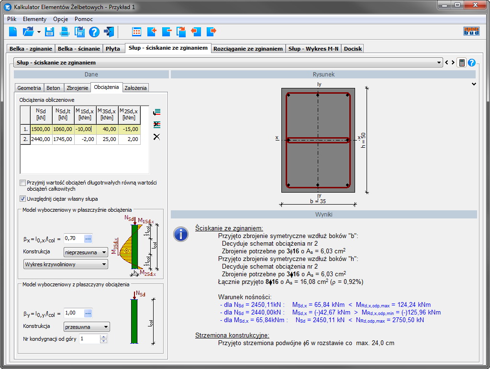The image size is (490, 369).
Task: Increase Nr kondygnacji od góry spinner
Action: 103,337
